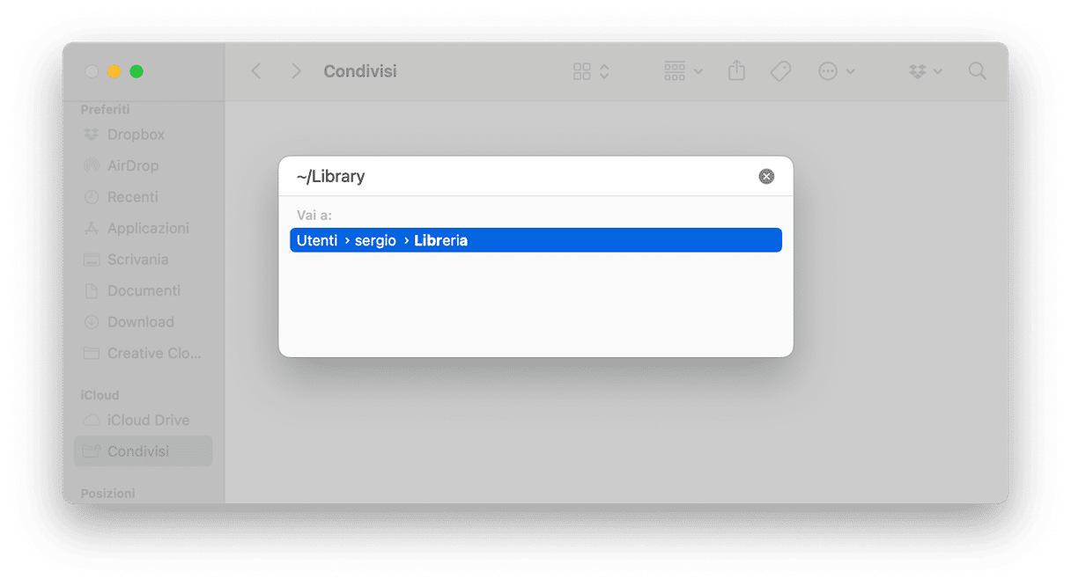
Task: Open the Dropbox toolbar dropdown
Action: (x=925, y=71)
